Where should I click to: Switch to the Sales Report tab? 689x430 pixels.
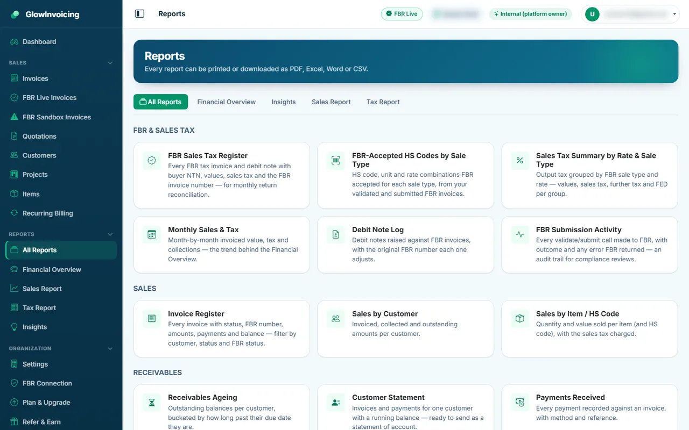pyautogui.click(x=331, y=102)
